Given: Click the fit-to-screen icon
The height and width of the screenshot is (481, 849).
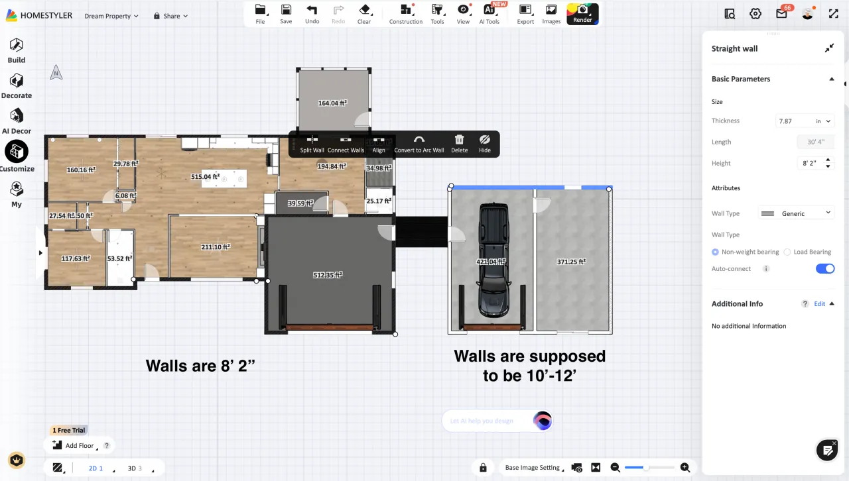Looking at the screenshot, I should pyautogui.click(x=596, y=468).
